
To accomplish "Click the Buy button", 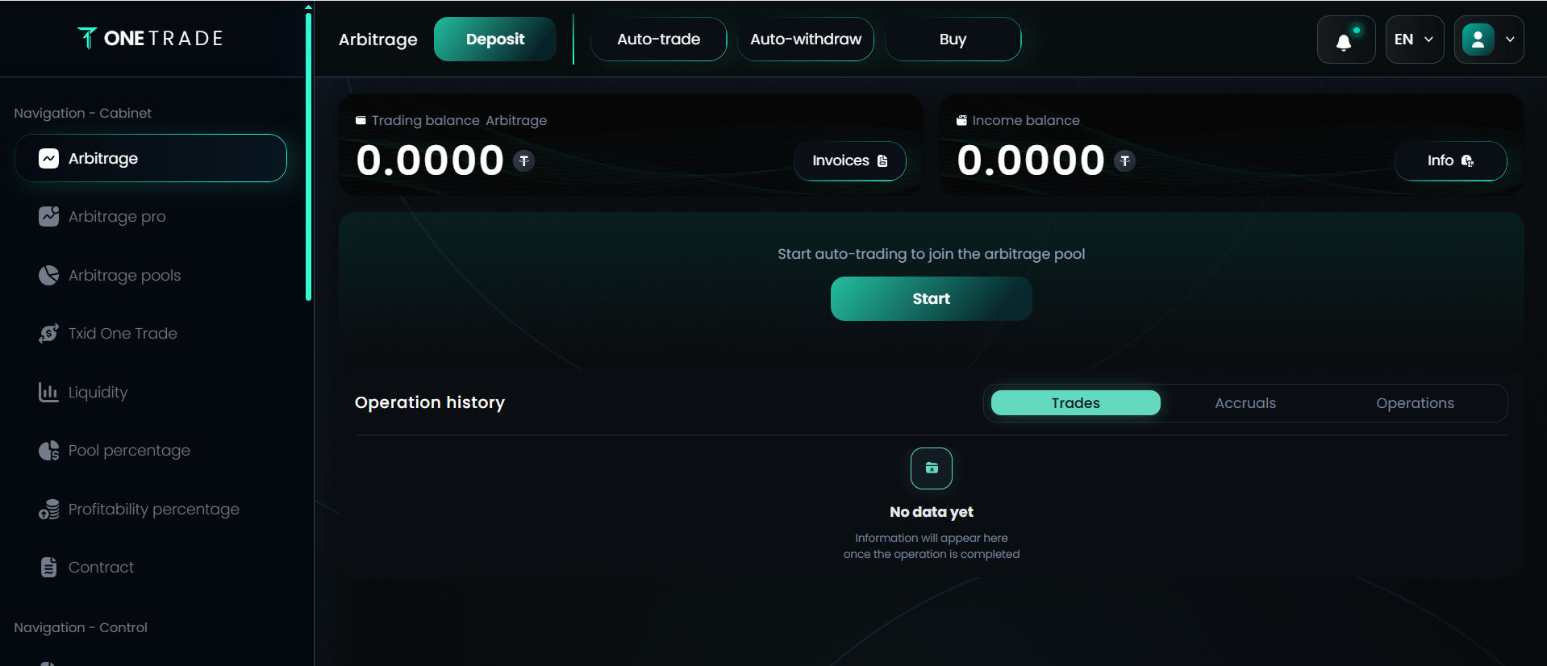I will coord(953,39).
